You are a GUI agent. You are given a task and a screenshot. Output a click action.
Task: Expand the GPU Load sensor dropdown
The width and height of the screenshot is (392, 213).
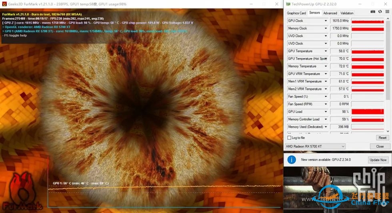click(326, 111)
